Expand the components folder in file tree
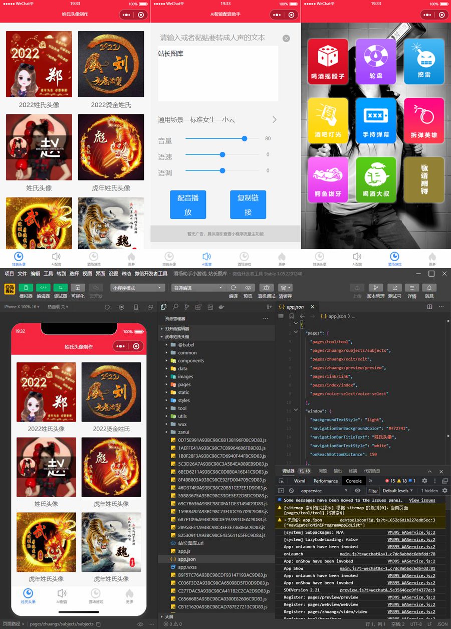 coord(191,361)
